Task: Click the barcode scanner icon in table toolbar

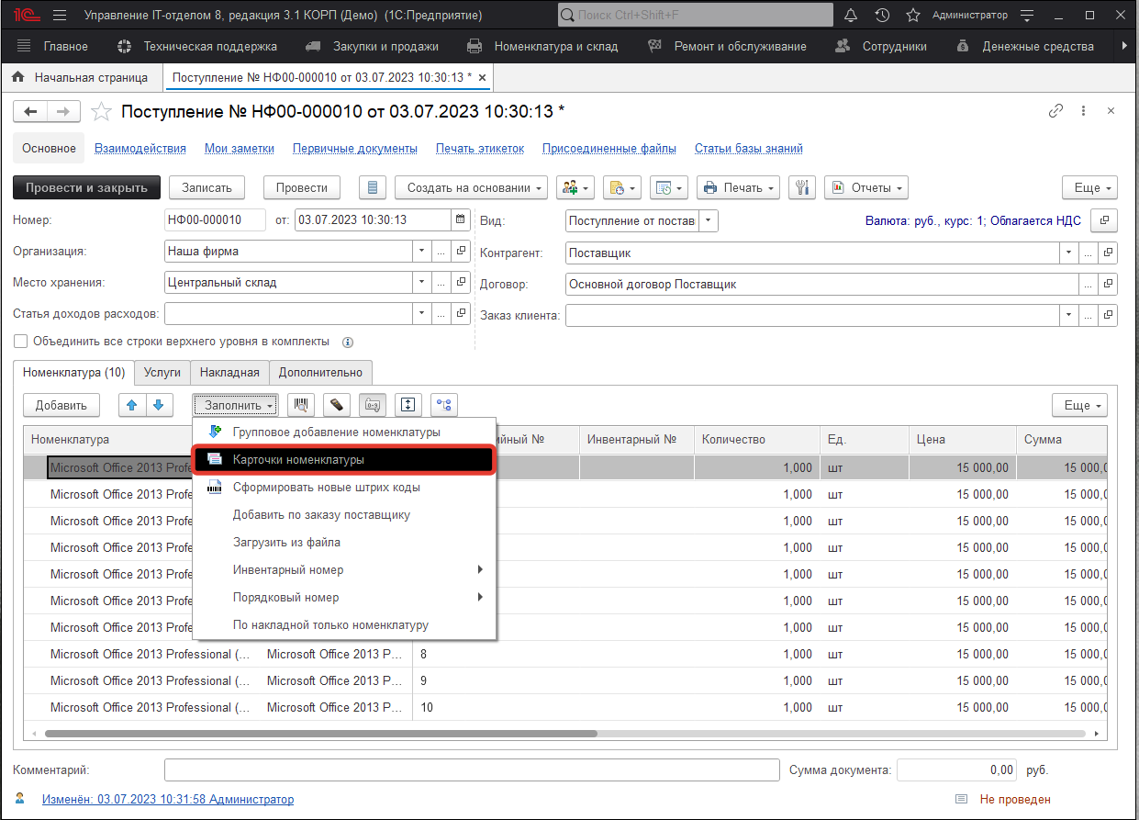Action: (301, 405)
